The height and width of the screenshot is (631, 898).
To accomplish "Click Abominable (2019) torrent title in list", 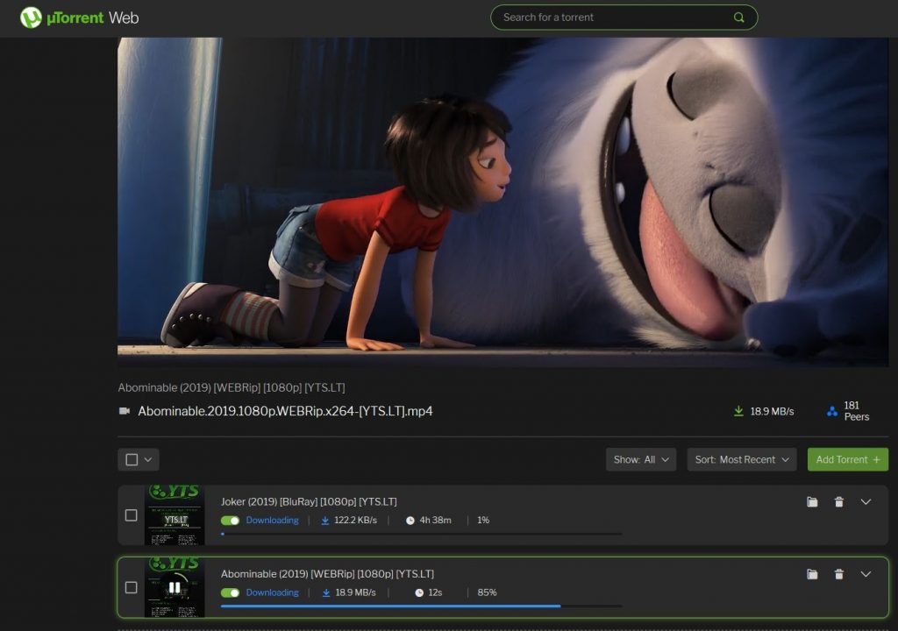I will pyautogui.click(x=327, y=574).
